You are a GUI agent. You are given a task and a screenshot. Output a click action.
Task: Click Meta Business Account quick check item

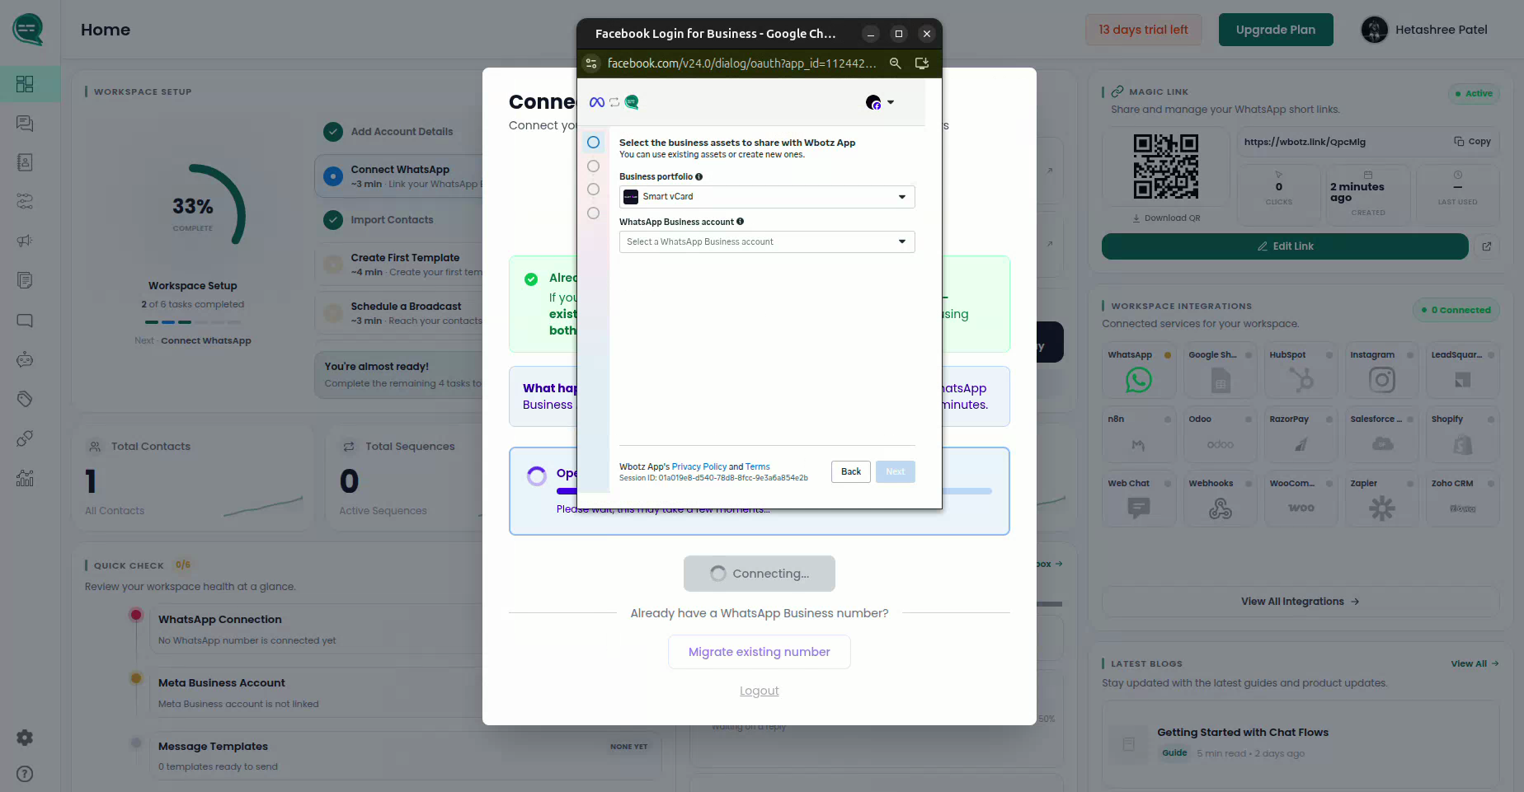click(x=404, y=693)
